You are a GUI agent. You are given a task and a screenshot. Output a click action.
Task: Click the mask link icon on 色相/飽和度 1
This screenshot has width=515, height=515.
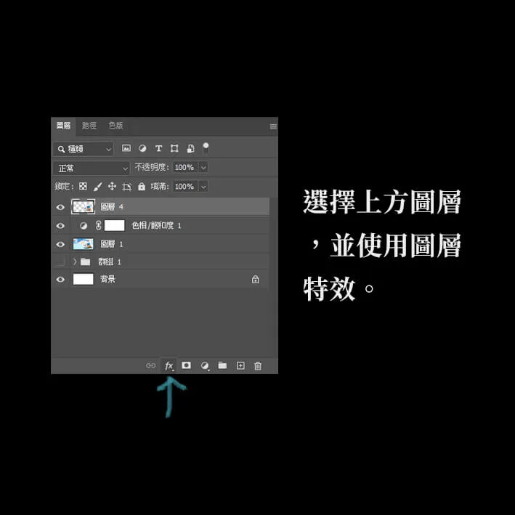coord(98,225)
